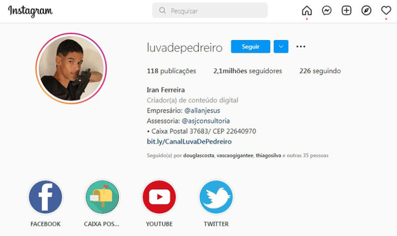Visit the @allanjesus mention
This screenshot has width=397, height=236.
[202, 111]
